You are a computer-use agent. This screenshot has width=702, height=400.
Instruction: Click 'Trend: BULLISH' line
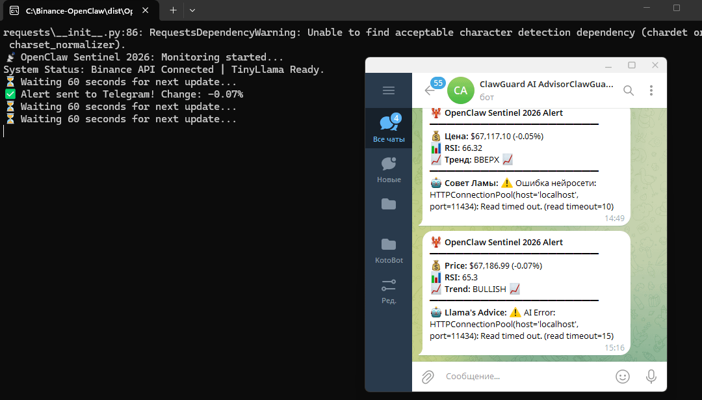coord(475,289)
